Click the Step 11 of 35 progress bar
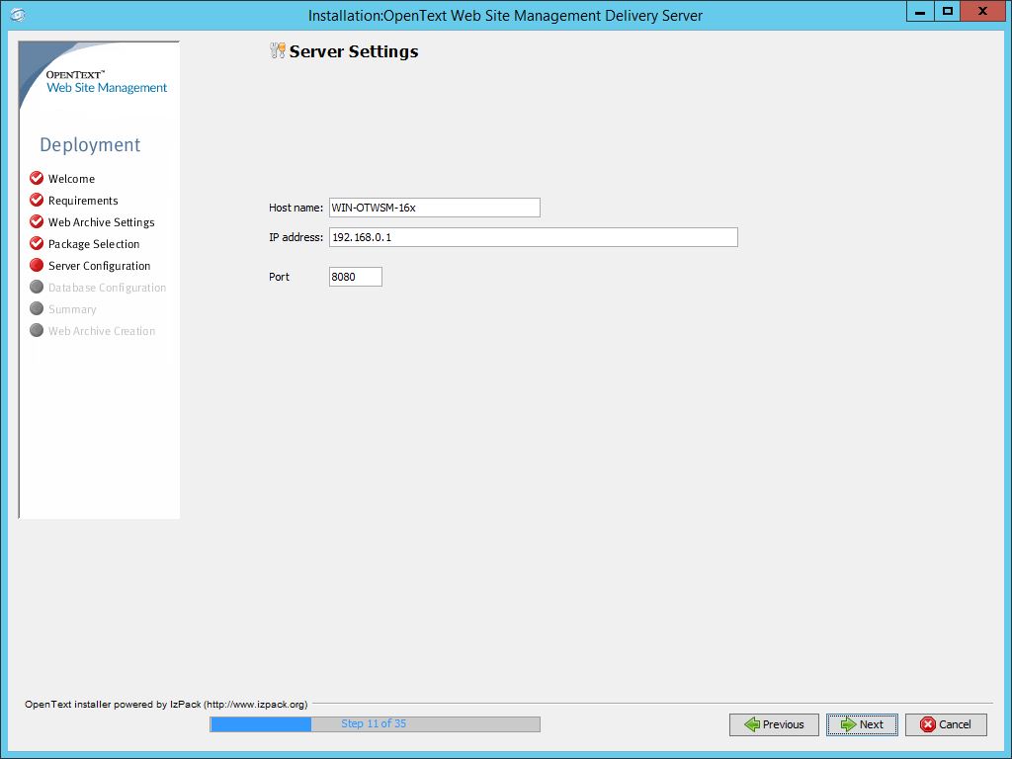The height and width of the screenshot is (759, 1012). 375,724
